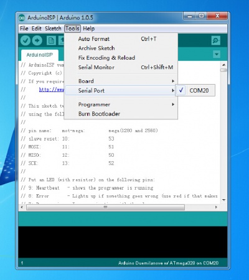
Task: Click the Arduino logo in title bar
Action: tap(22, 17)
